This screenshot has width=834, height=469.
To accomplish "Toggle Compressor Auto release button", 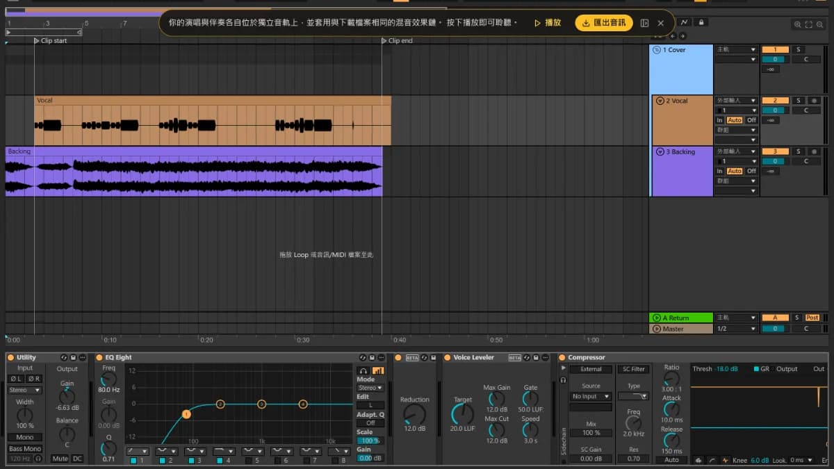I will click(x=671, y=460).
